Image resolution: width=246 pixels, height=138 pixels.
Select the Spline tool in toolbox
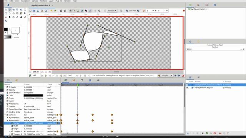point(21,13)
